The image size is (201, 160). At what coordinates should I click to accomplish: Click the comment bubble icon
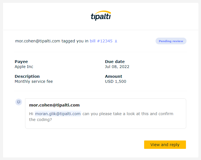pyautogui.click(x=19, y=102)
